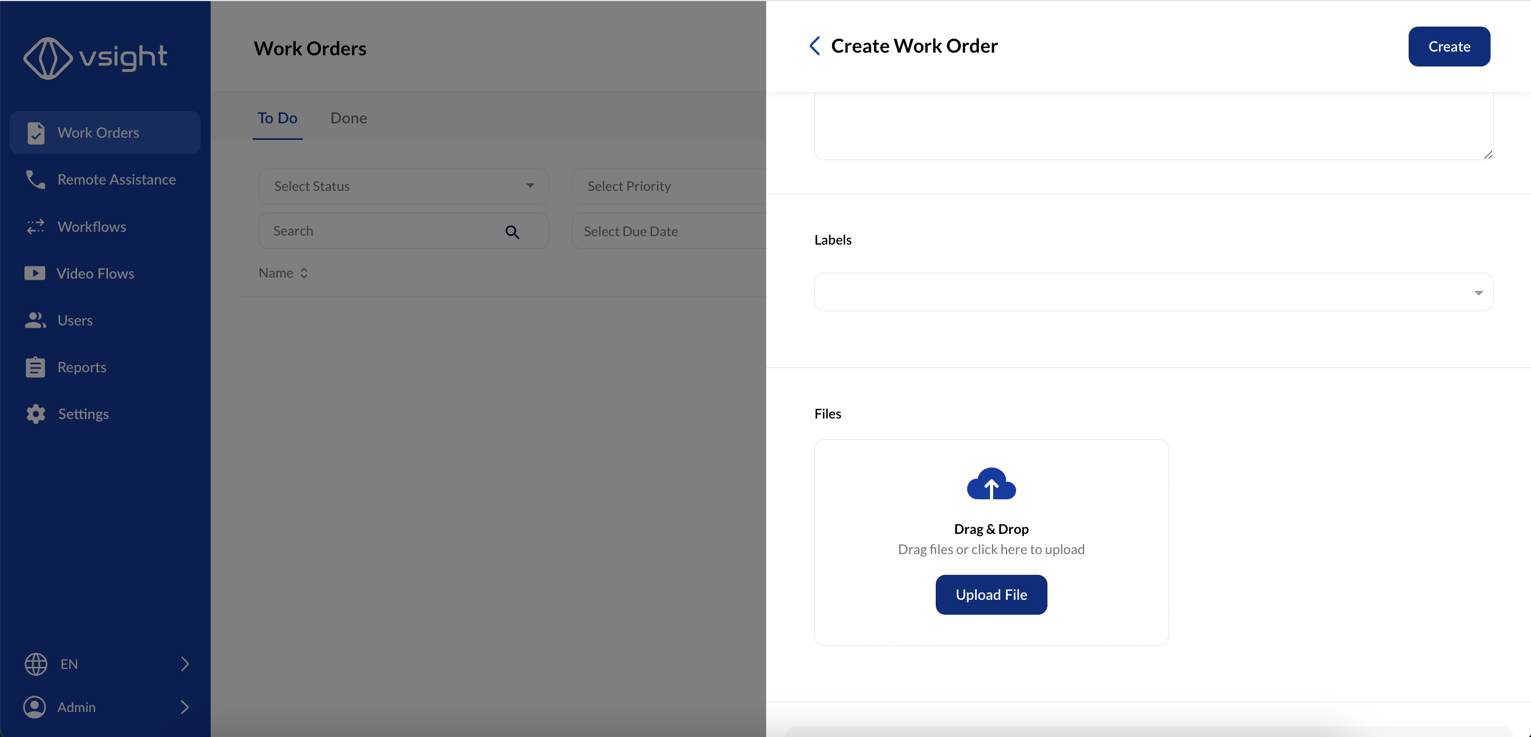
Task: Expand the Labels dropdown
Action: tap(1154, 292)
